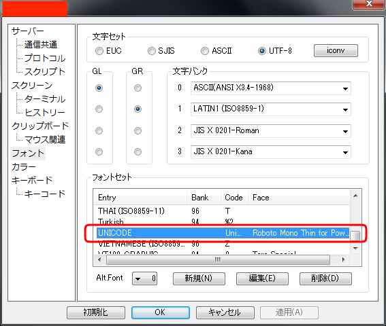The width and height of the screenshot is (386, 326).
Task: Open クリップボード in the settings tree
Action: click(40, 126)
